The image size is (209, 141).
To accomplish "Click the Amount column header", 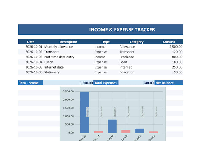I will [169, 42].
